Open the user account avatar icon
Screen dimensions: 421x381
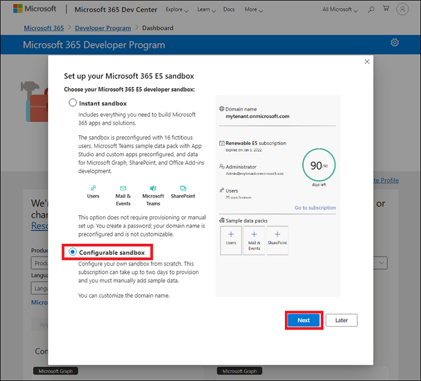click(402, 9)
